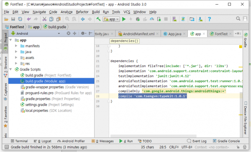Collapse the Gradle Scripts tree node

point(10,69)
